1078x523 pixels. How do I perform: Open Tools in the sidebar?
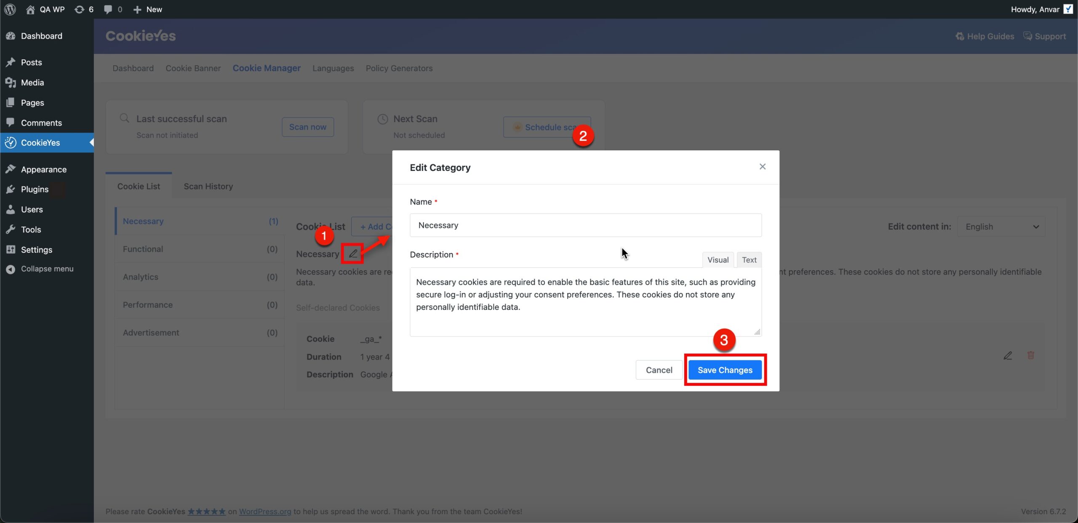tap(47, 230)
